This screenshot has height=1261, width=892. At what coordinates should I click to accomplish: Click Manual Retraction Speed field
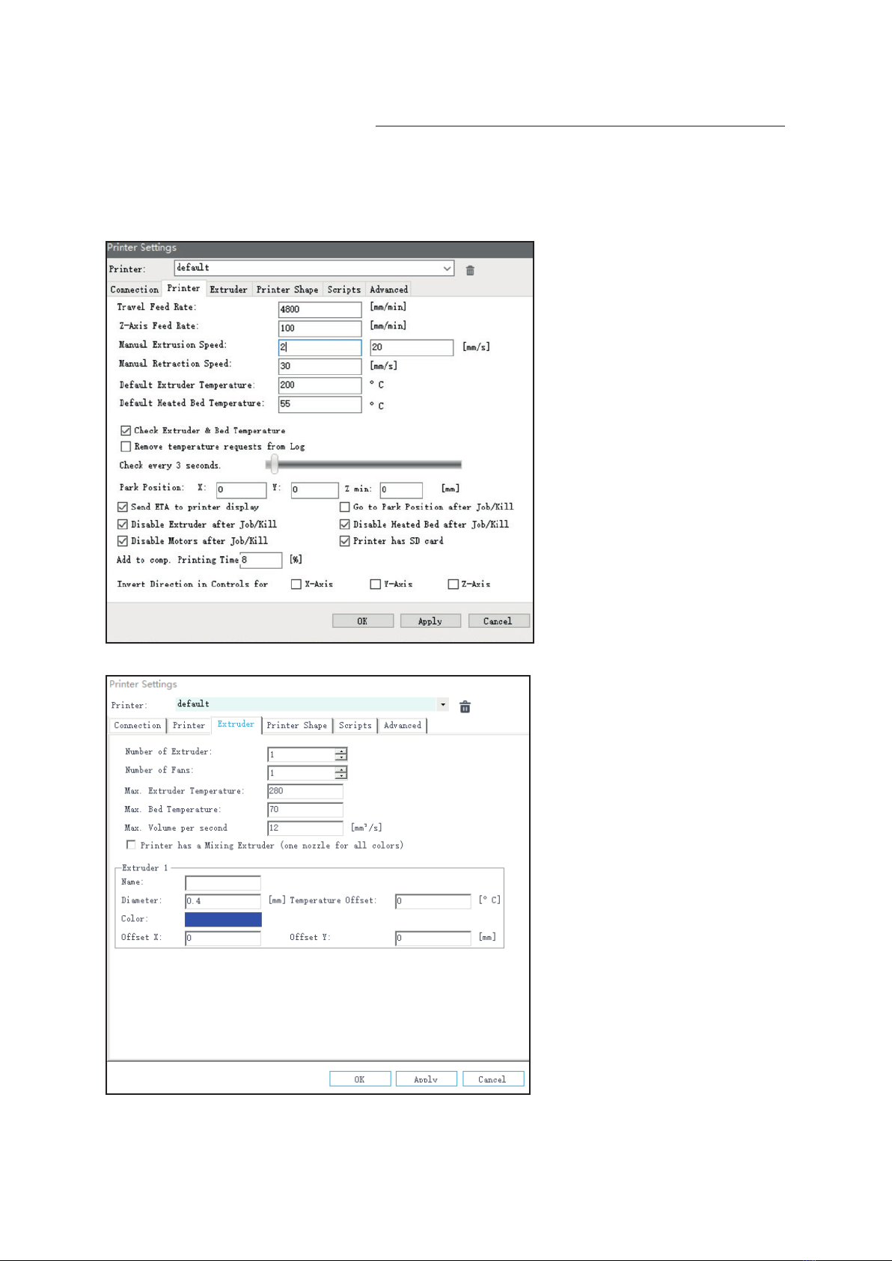[x=320, y=367]
